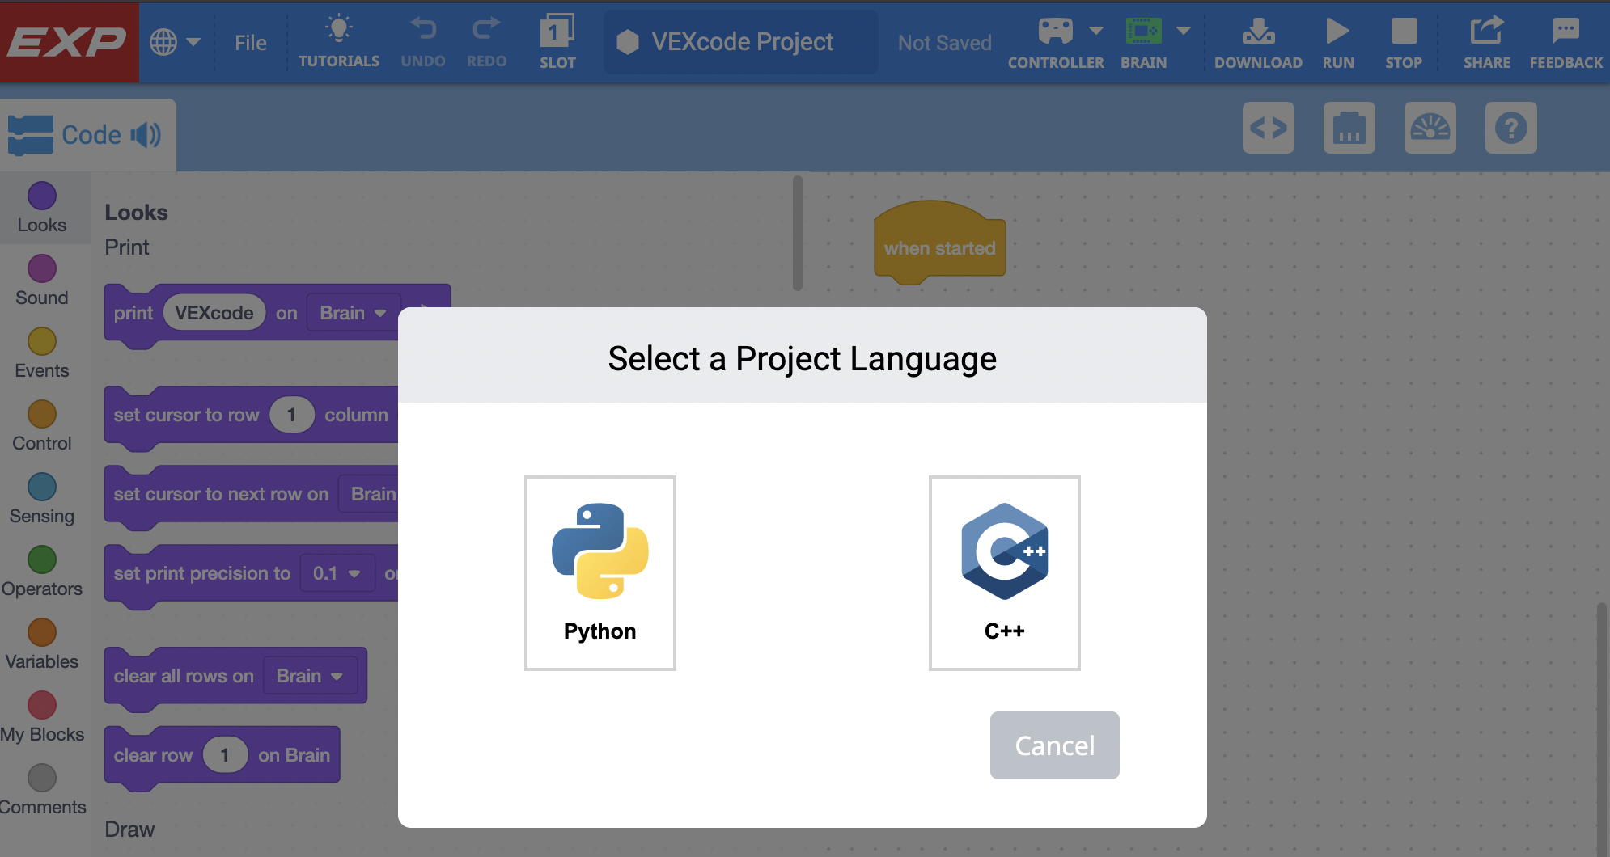Cancel the project language selection
This screenshot has width=1610, height=857.
(1054, 745)
